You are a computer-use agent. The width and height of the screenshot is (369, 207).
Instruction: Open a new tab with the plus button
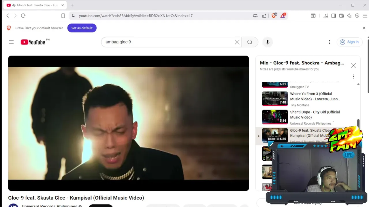(72, 5)
